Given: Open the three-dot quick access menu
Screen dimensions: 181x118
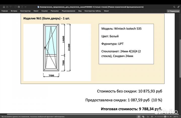Looking at the screenshot, I should [25, 7].
